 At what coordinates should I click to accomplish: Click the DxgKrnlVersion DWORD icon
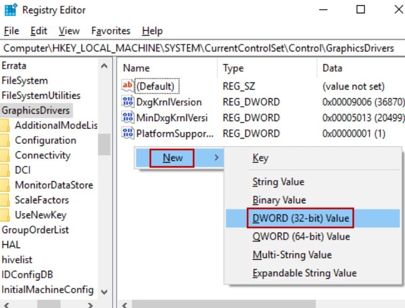point(128,102)
